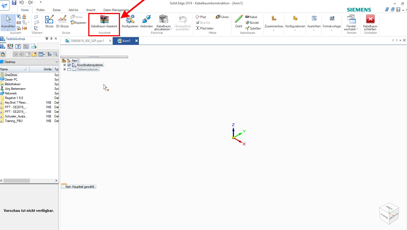Switch to the 30660619_000_SEP.par:1 document tab
The width and height of the screenshot is (407, 230).
click(x=87, y=41)
